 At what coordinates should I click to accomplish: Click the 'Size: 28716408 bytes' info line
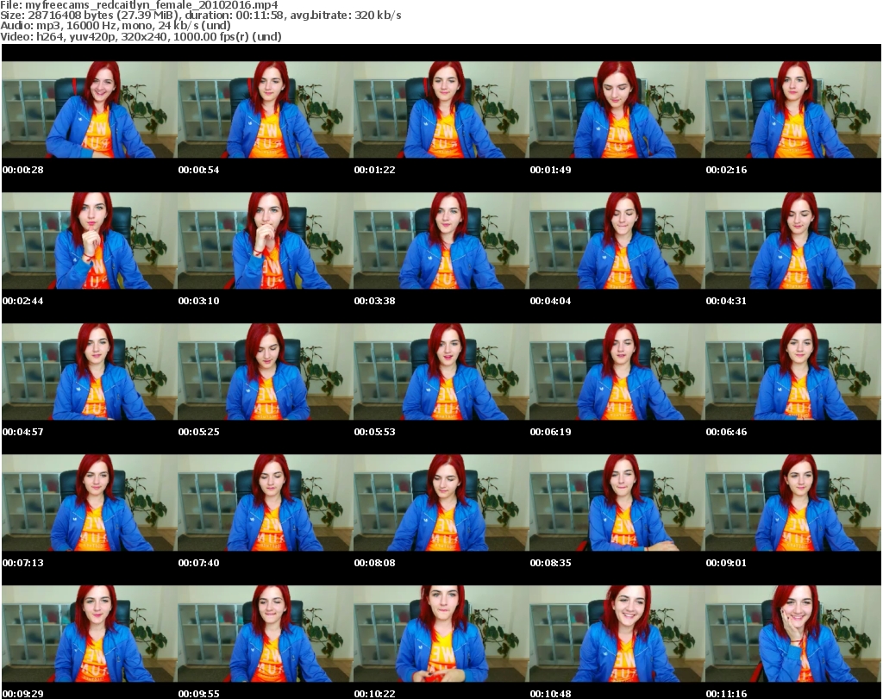(200, 16)
